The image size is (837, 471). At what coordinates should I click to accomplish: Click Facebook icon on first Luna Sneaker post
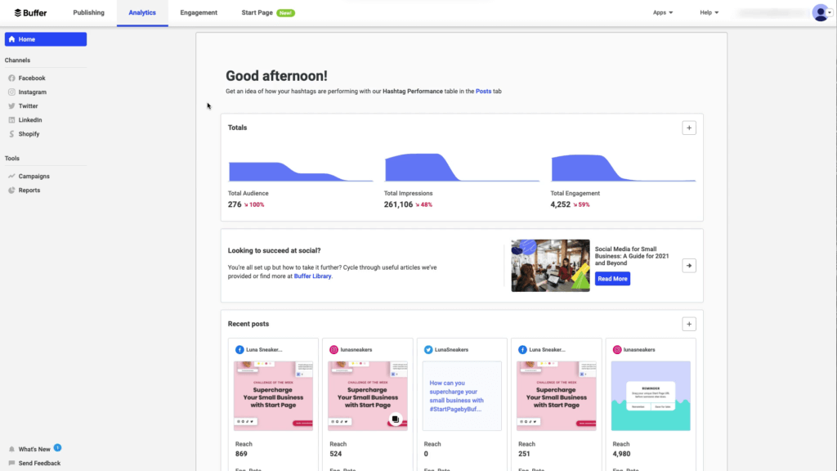click(x=239, y=350)
